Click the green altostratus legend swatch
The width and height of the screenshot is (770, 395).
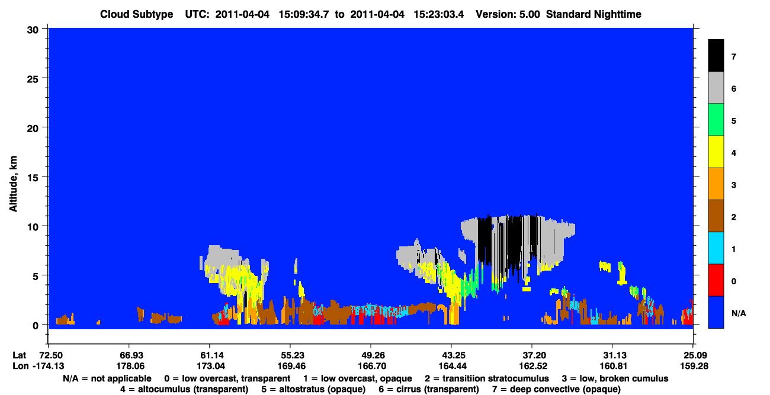716,120
